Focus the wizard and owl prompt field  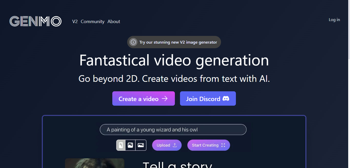pyautogui.click(x=173, y=130)
